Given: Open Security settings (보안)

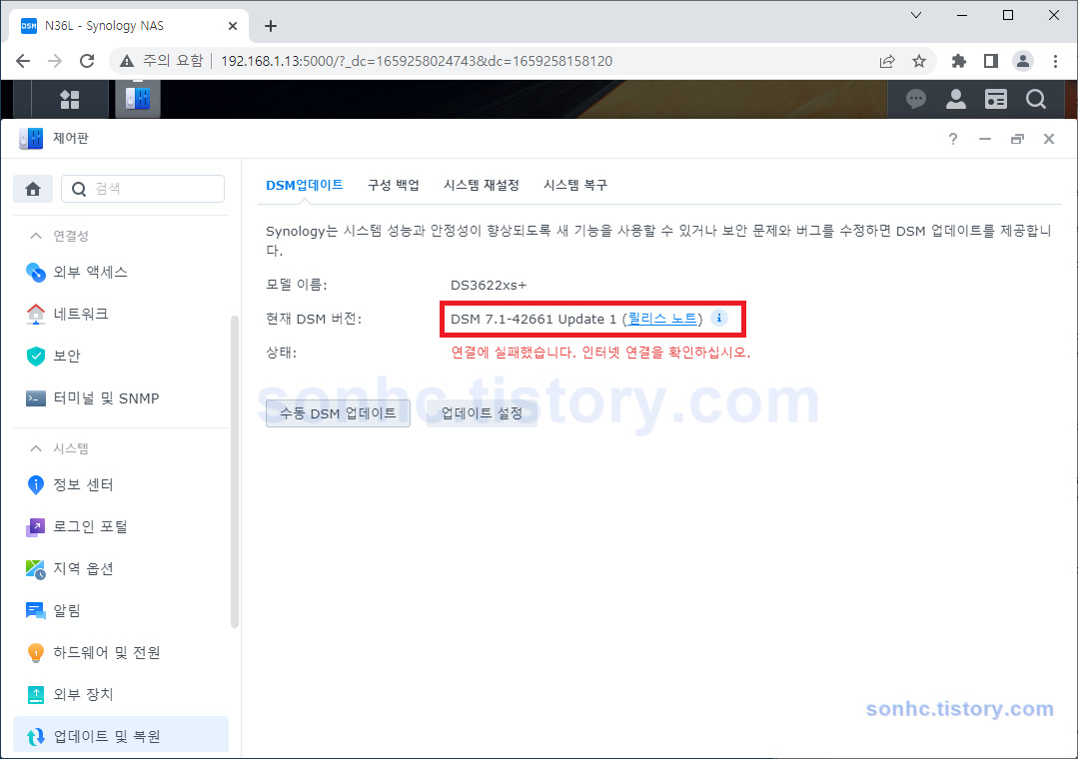Looking at the screenshot, I should coord(120,357).
